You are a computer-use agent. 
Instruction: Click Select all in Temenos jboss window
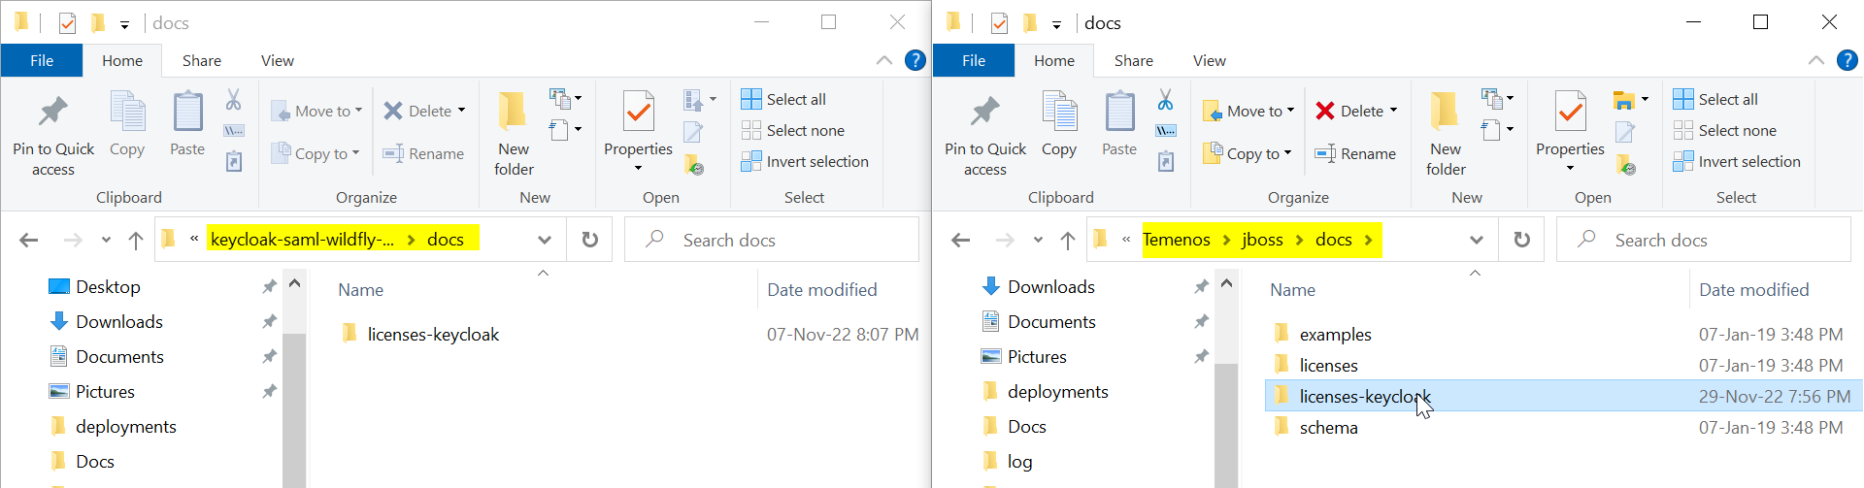1728,99
